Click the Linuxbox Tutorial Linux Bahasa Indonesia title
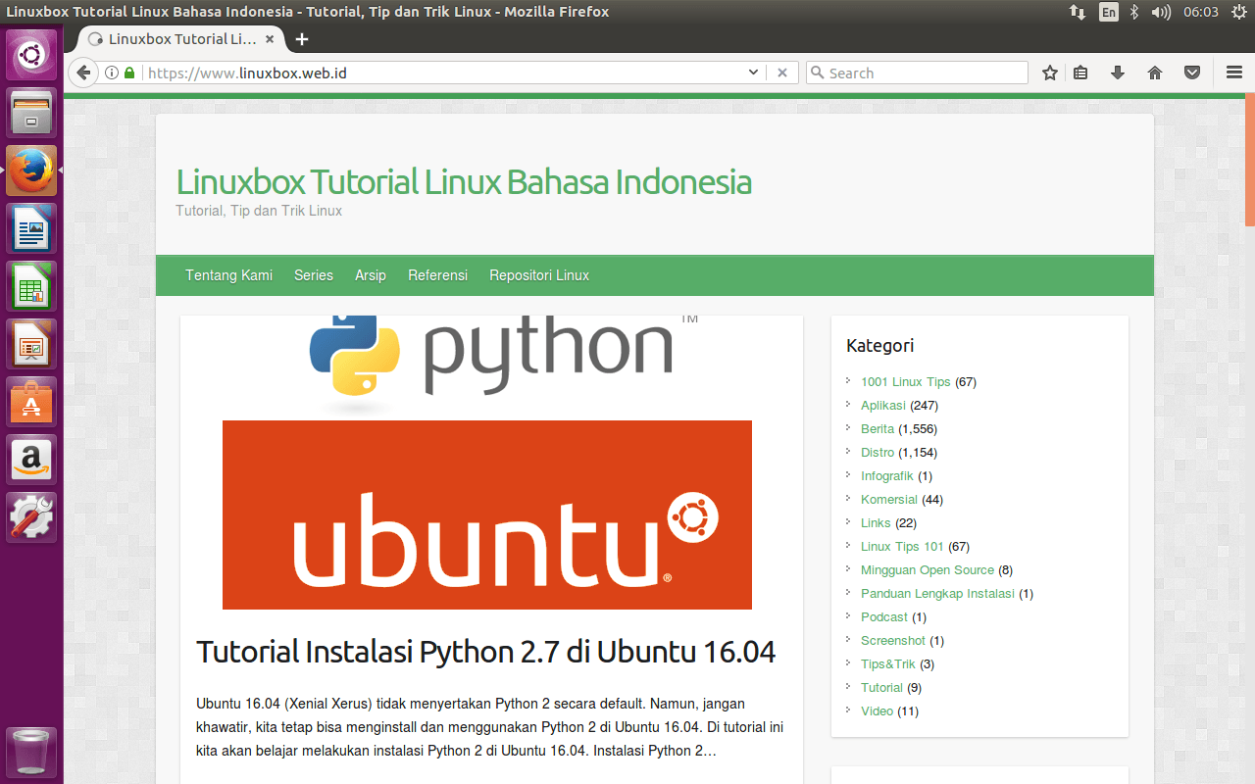This screenshot has width=1255, height=784. click(464, 182)
